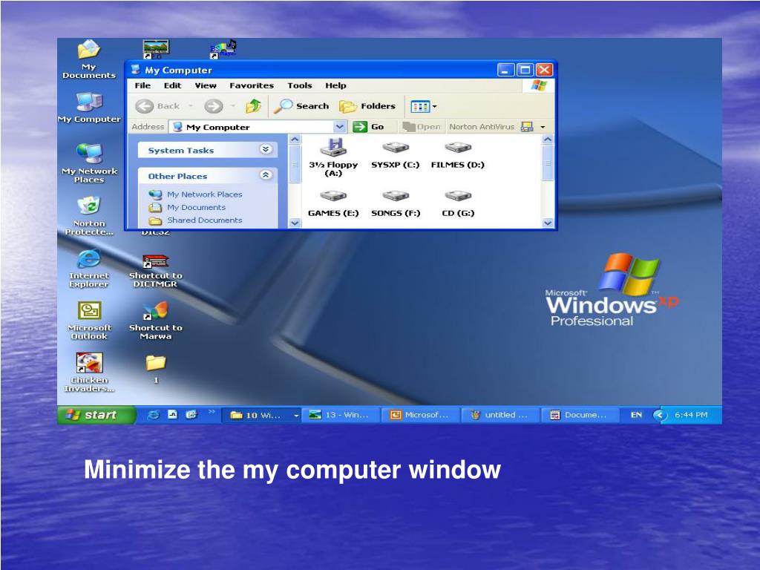Select My Network Places desktop icon

point(89,163)
